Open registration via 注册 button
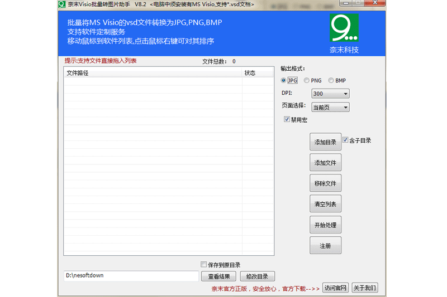The image size is (447, 297). (325, 245)
